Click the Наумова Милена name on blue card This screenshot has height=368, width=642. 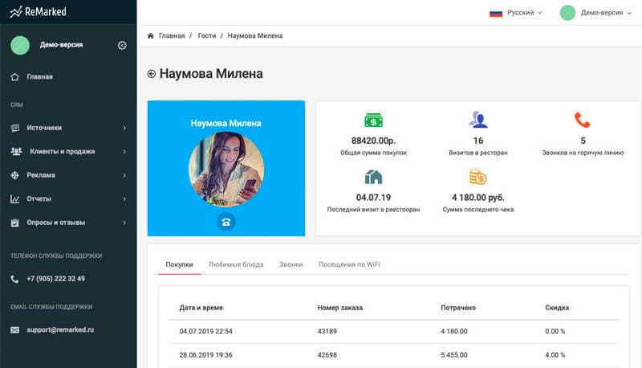[226, 124]
